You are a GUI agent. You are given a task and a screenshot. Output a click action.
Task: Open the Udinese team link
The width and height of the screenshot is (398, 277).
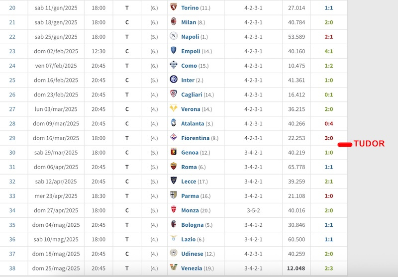click(192, 254)
